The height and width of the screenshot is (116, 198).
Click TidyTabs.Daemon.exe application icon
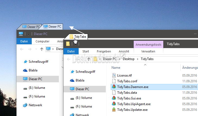click(114, 87)
